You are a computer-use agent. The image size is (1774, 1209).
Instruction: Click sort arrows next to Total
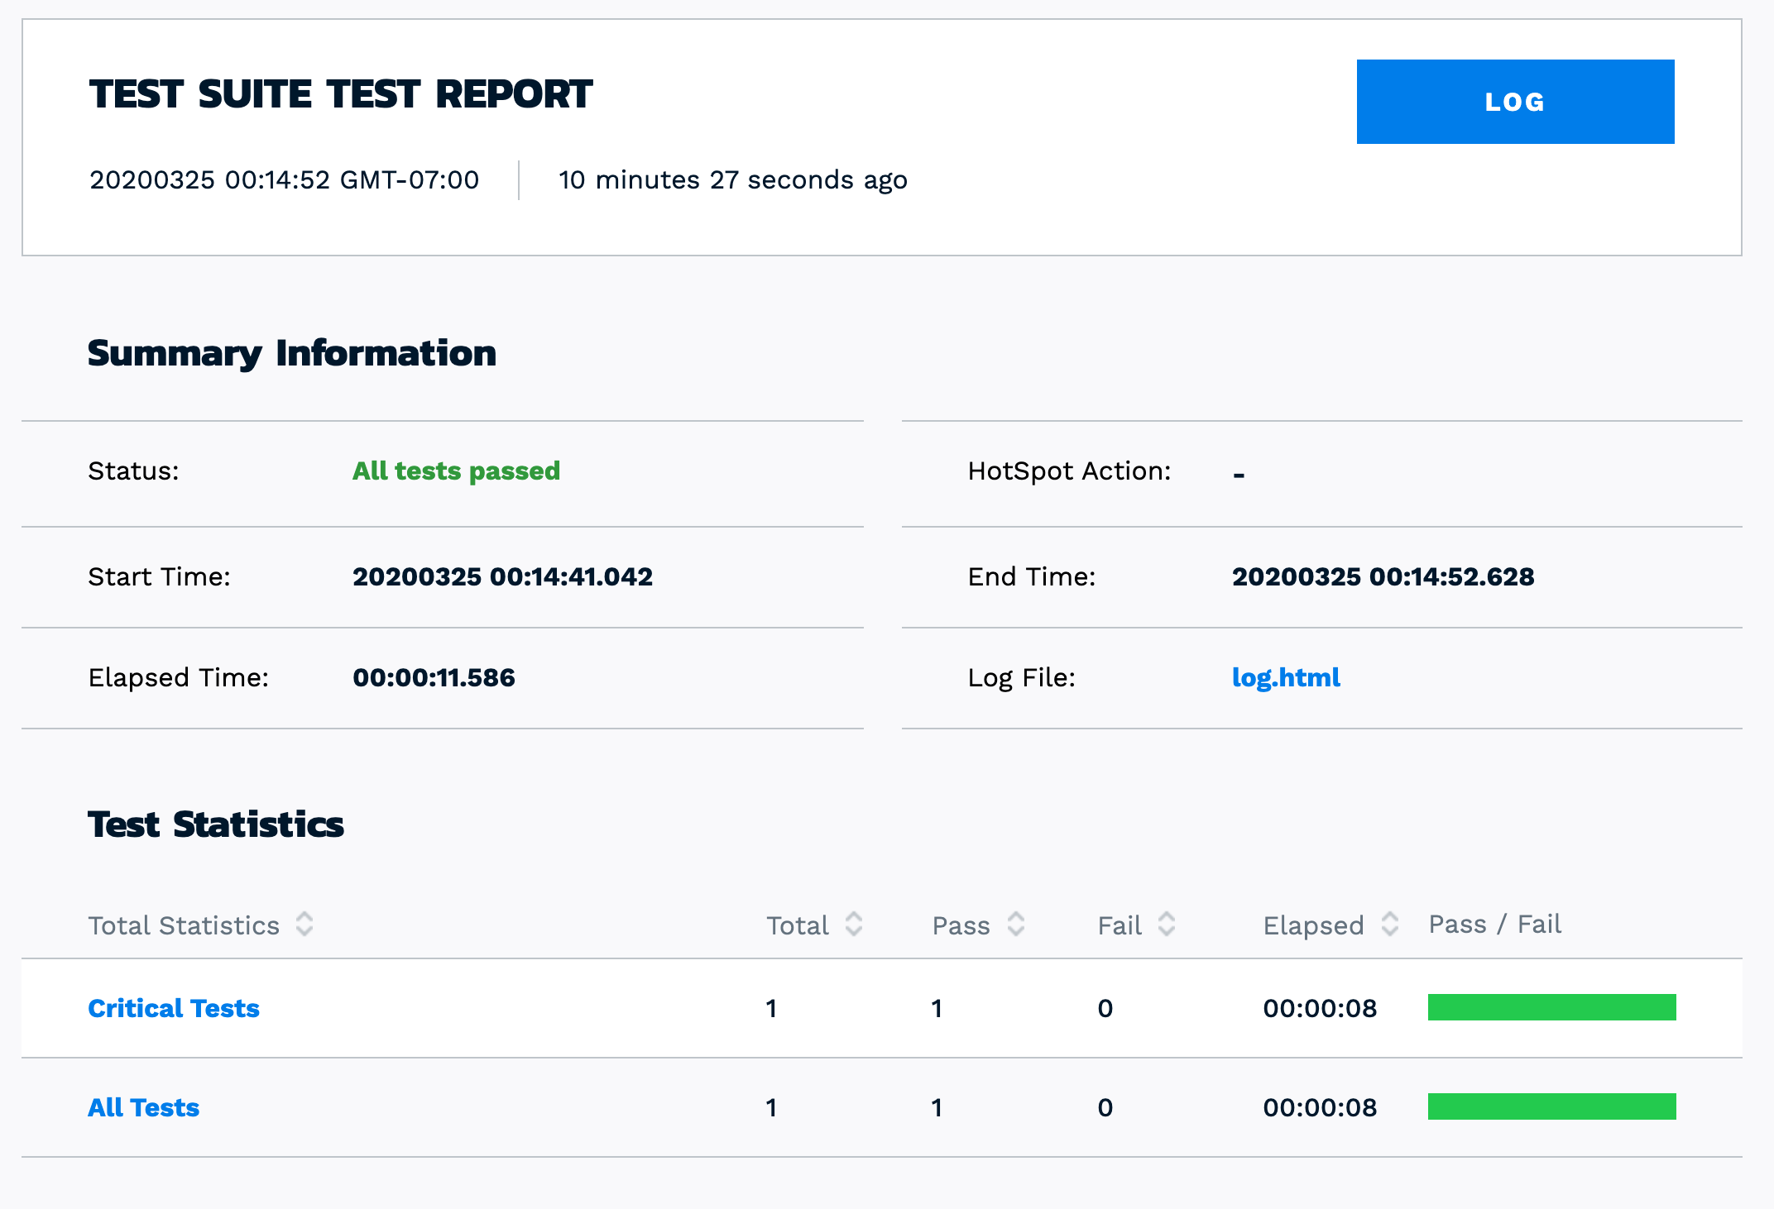tap(854, 924)
